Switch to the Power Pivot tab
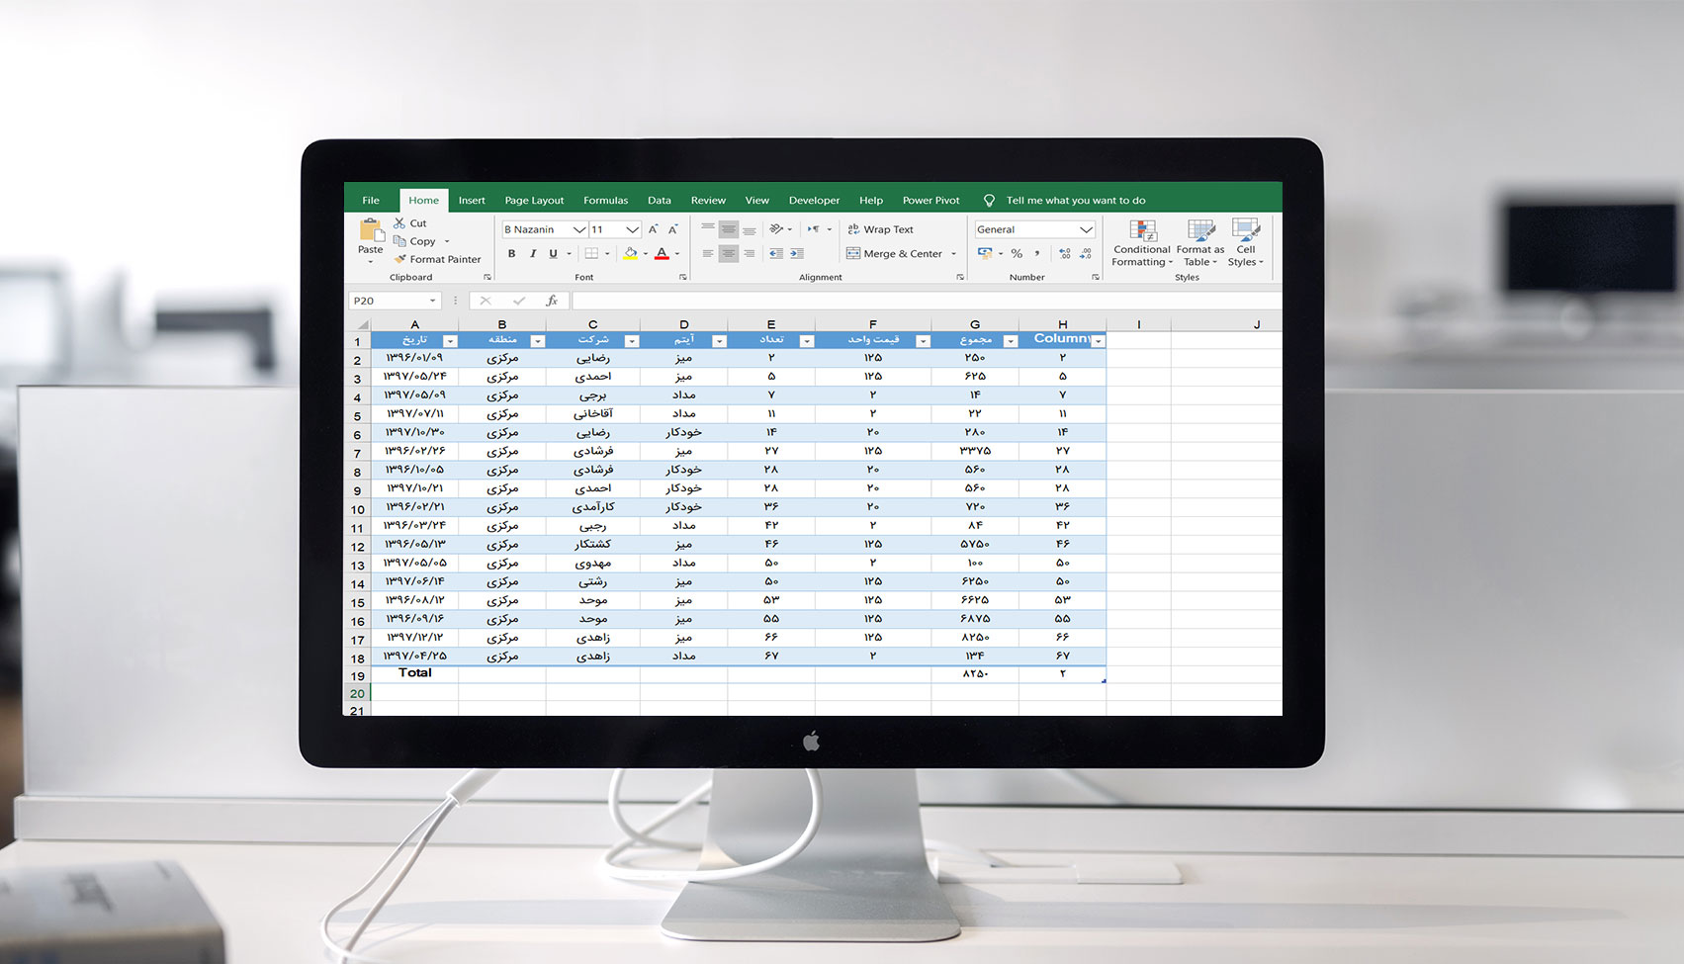 (931, 201)
